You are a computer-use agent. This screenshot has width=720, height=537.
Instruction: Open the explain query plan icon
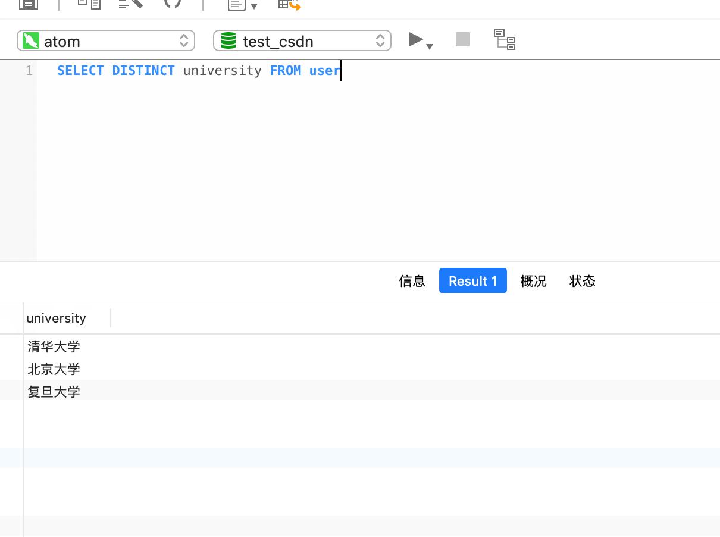pyautogui.click(x=505, y=39)
